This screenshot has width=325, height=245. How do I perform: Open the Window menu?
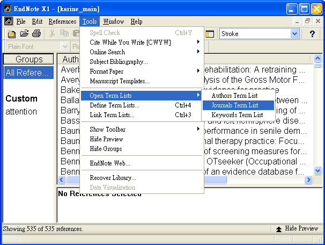tap(114, 21)
